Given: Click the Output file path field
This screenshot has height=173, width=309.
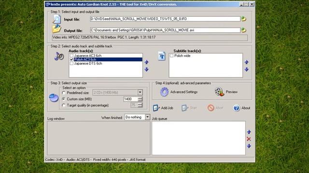Looking at the screenshot, I should pos(165,30).
